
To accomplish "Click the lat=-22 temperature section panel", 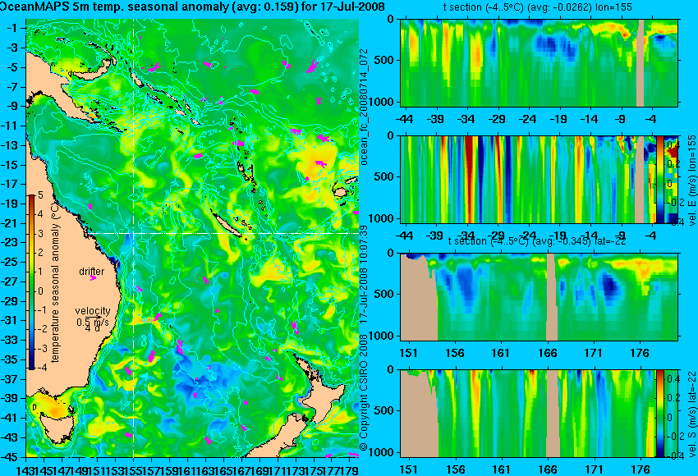I will point(539,297).
